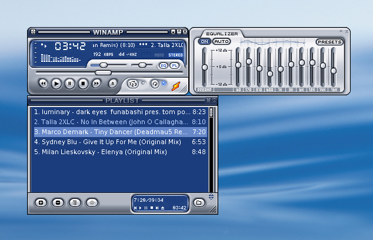Screen dimensions: 373x240
Task: Click the 14K equalizer band slider
Action: 323,67
